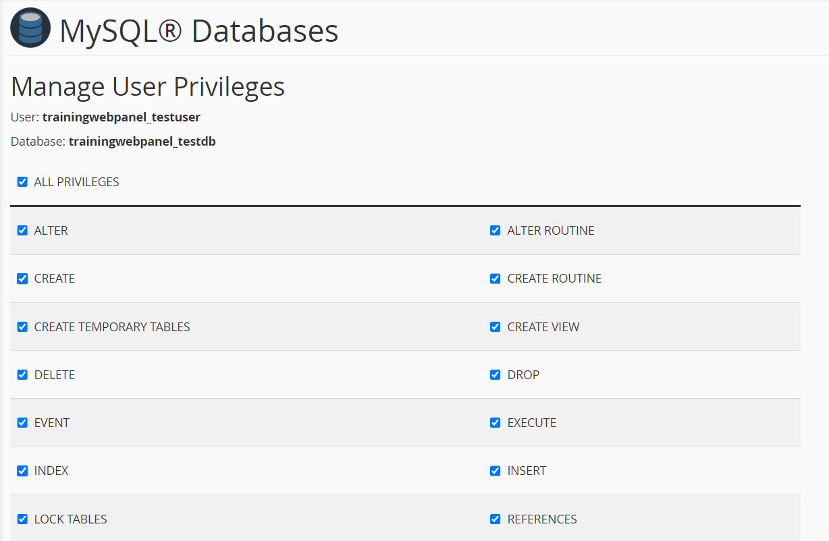Uncheck the CREATE privilege checkbox

click(x=22, y=279)
